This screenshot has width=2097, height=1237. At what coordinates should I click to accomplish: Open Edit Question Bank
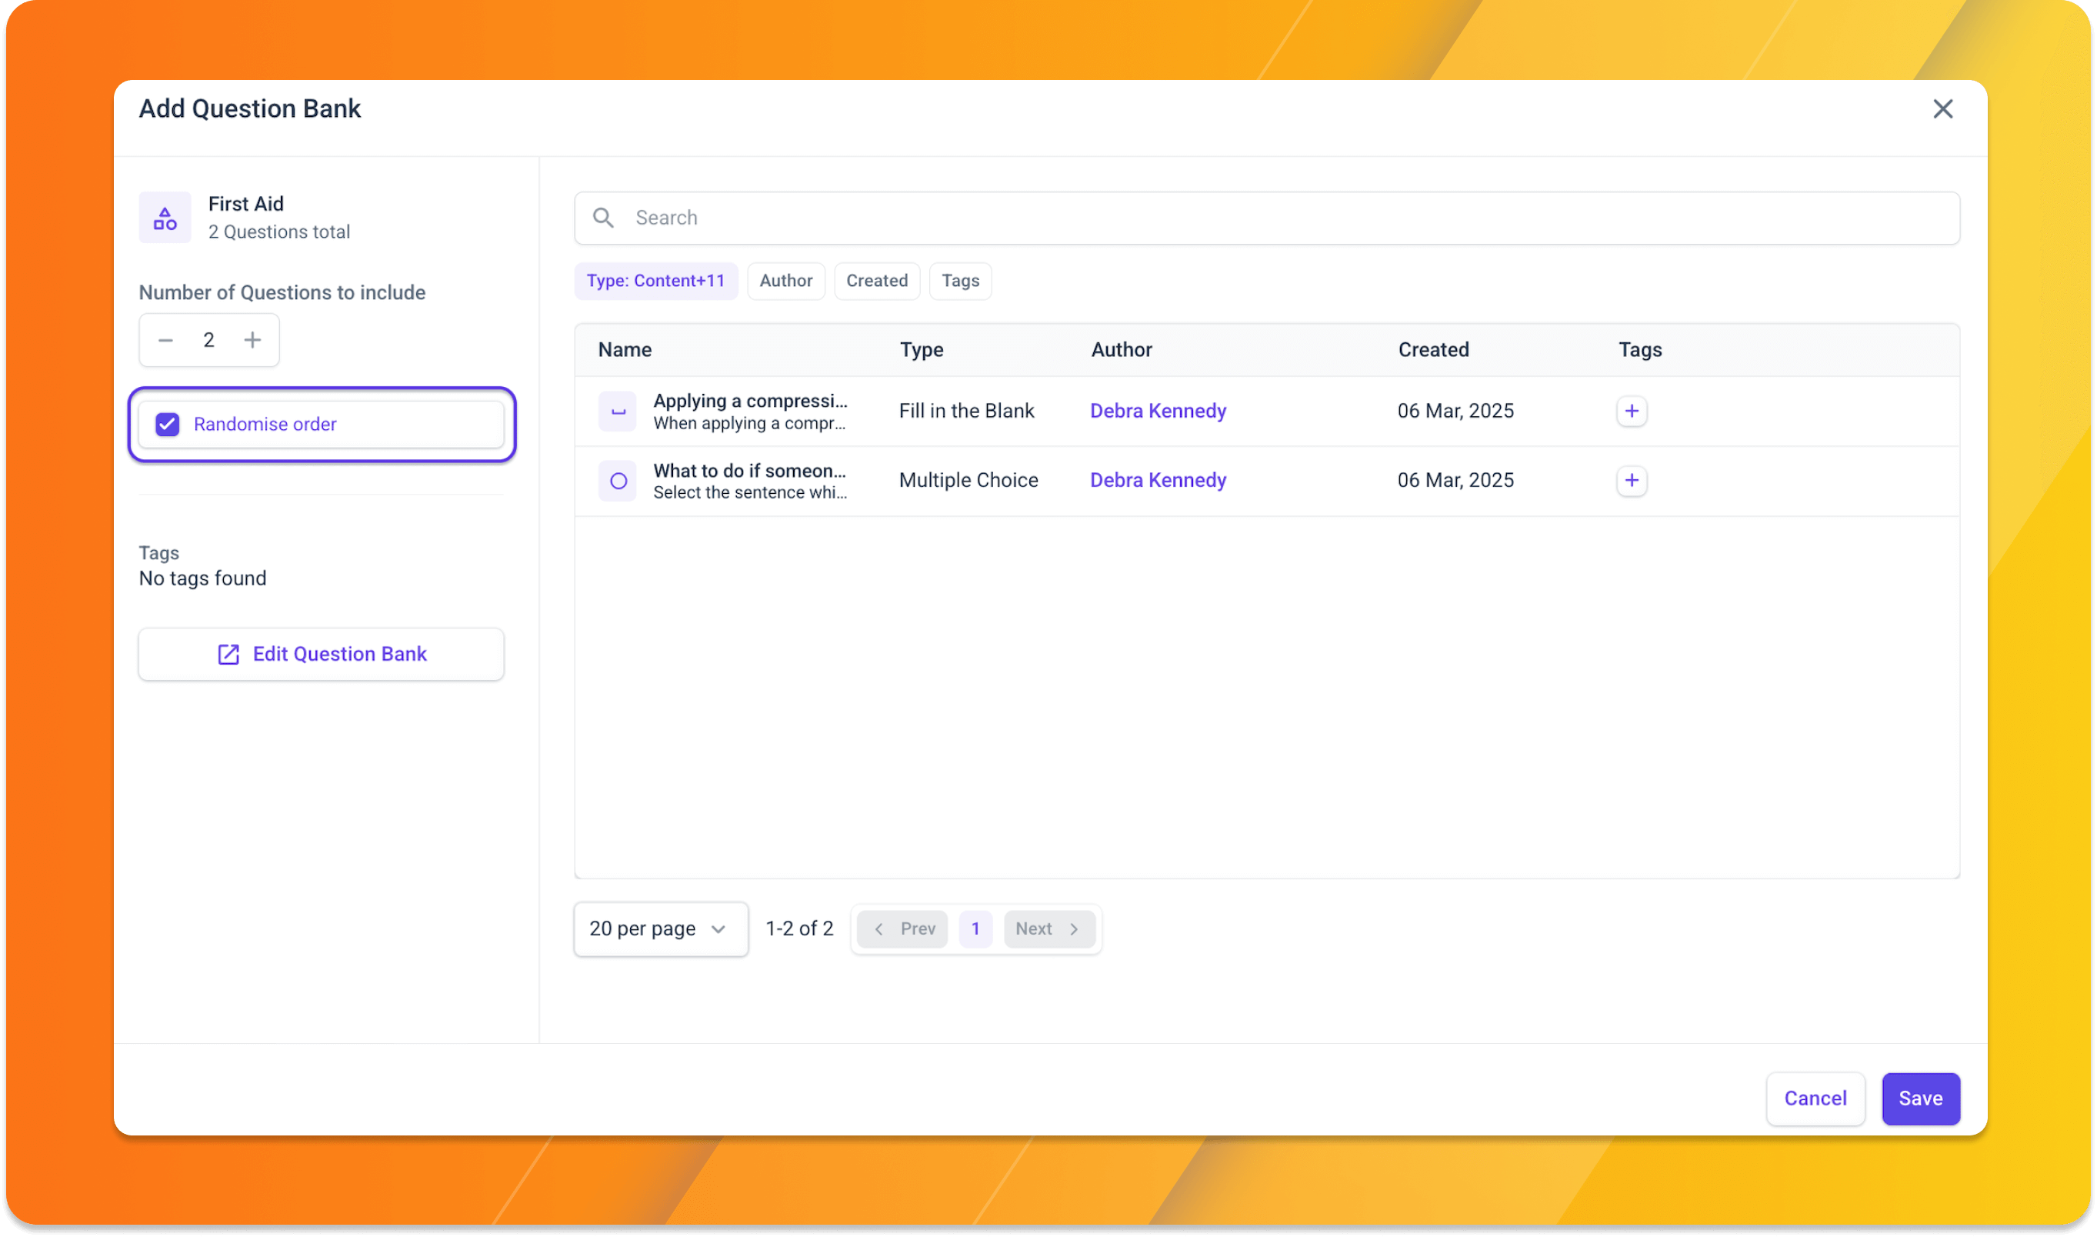322,655
